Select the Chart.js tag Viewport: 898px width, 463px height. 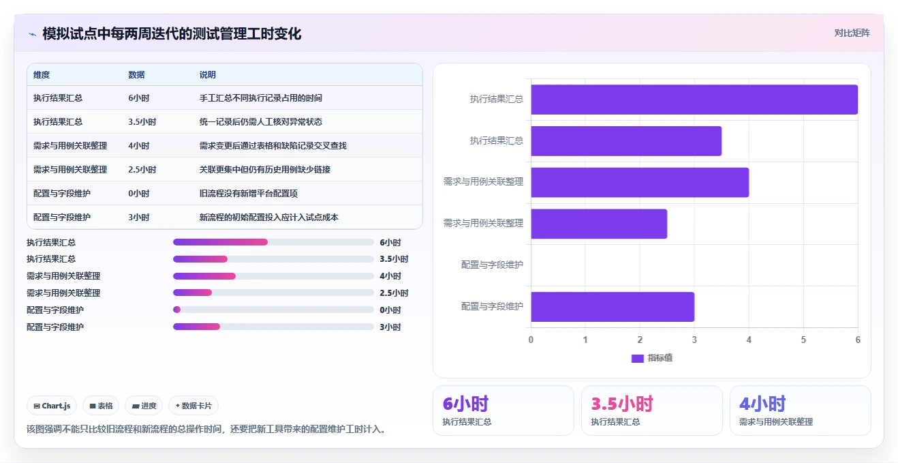point(52,406)
